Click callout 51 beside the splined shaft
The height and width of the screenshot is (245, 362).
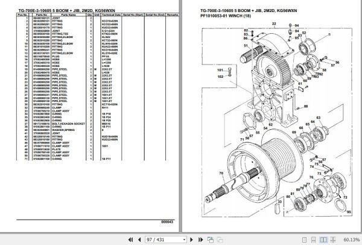click(x=246, y=46)
